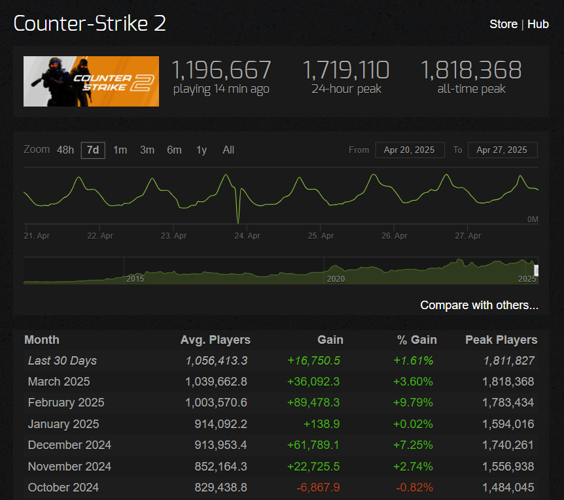Click the -0.82% gain percentage
The image size is (564, 500).
[414, 488]
